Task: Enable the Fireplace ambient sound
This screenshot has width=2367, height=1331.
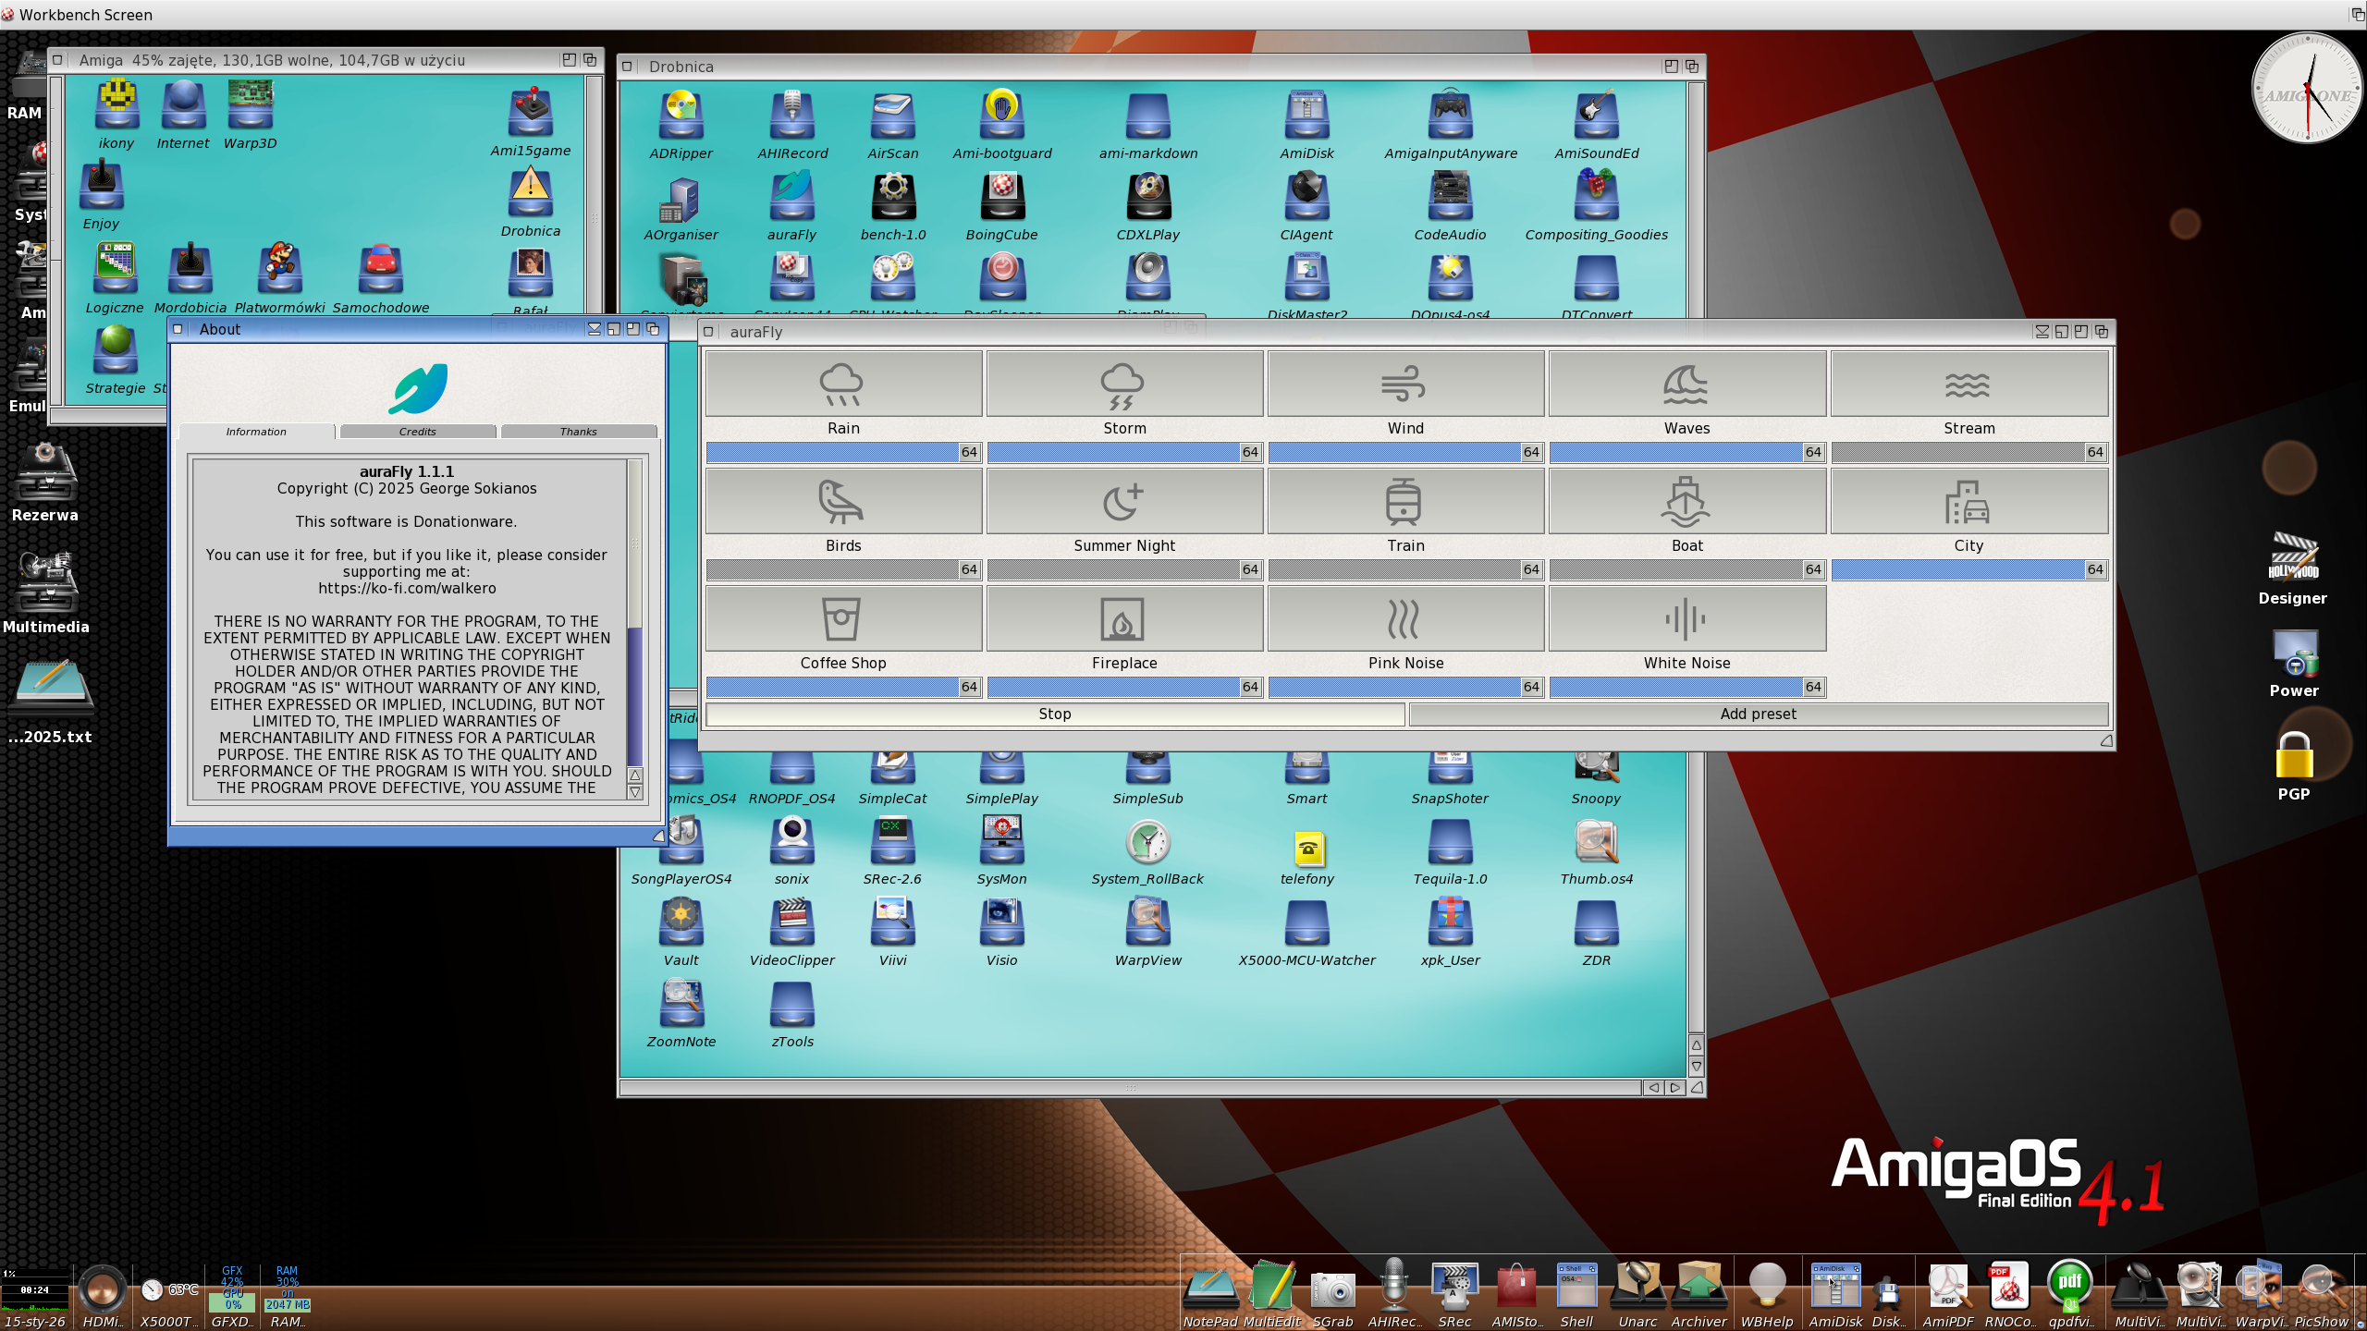Action: [x=1123, y=618]
